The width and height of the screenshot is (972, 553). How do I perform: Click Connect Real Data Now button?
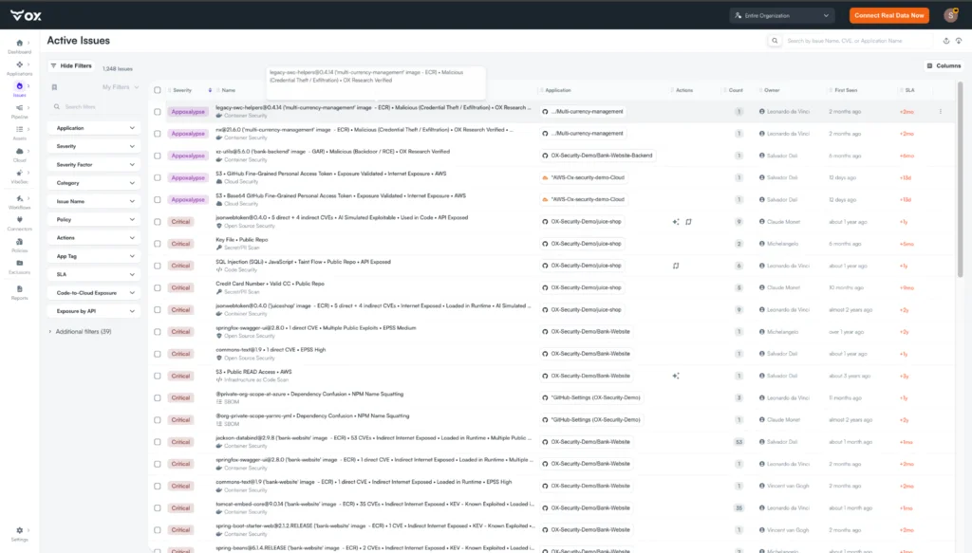pyautogui.click(x=888, y=15)
